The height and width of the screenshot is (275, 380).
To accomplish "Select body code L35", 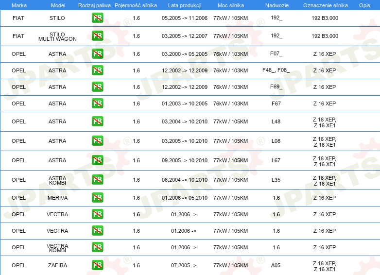I will coord(276,180).
